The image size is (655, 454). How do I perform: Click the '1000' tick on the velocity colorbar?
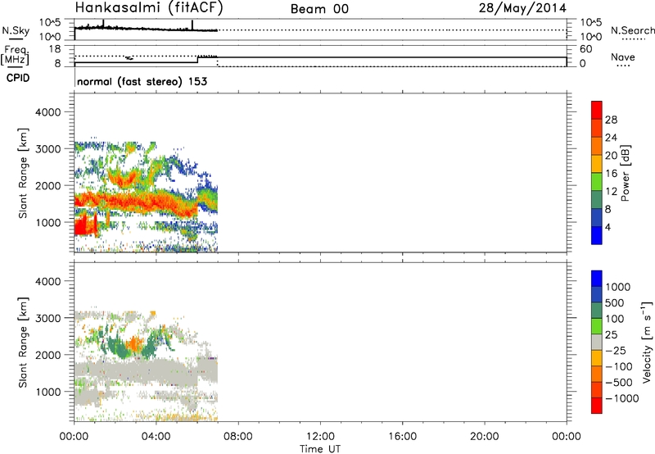click(618, 287)
